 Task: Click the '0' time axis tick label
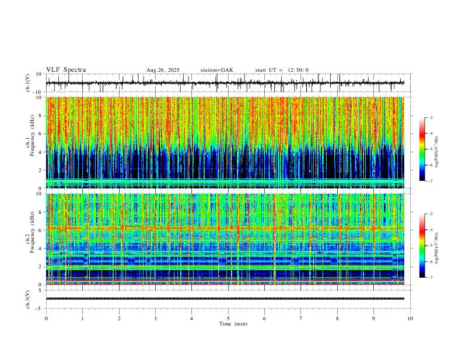click(x=46, y=318)
